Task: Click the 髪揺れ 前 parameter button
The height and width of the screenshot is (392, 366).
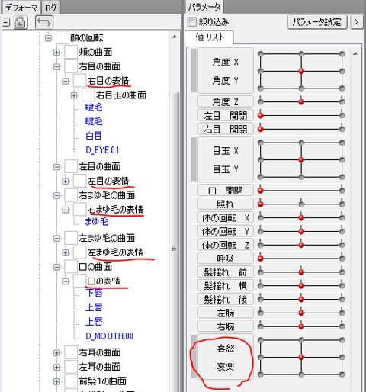Action: click(226, 272)
